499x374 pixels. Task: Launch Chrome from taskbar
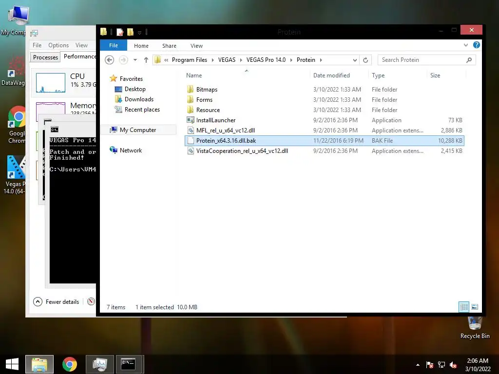pos(69,364)
